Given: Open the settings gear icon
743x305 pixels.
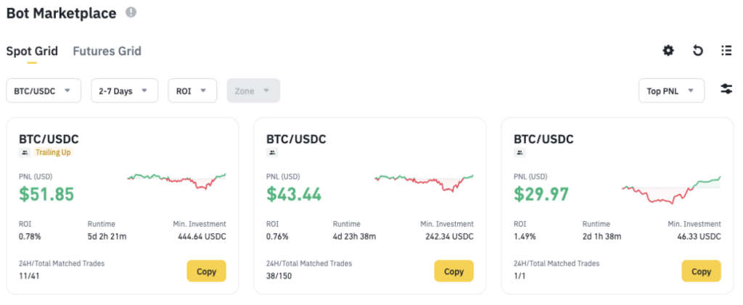Looking at the screenshot, I should click(x=668, y=51).
